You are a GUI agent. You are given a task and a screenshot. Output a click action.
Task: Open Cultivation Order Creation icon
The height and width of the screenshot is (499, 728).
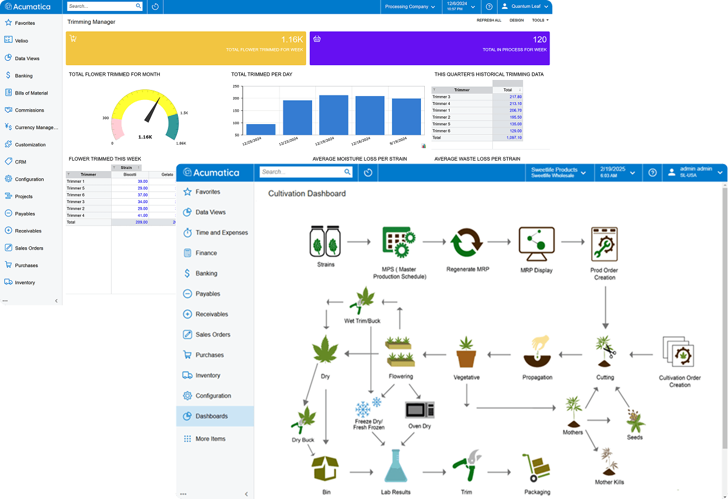point(678,352)
